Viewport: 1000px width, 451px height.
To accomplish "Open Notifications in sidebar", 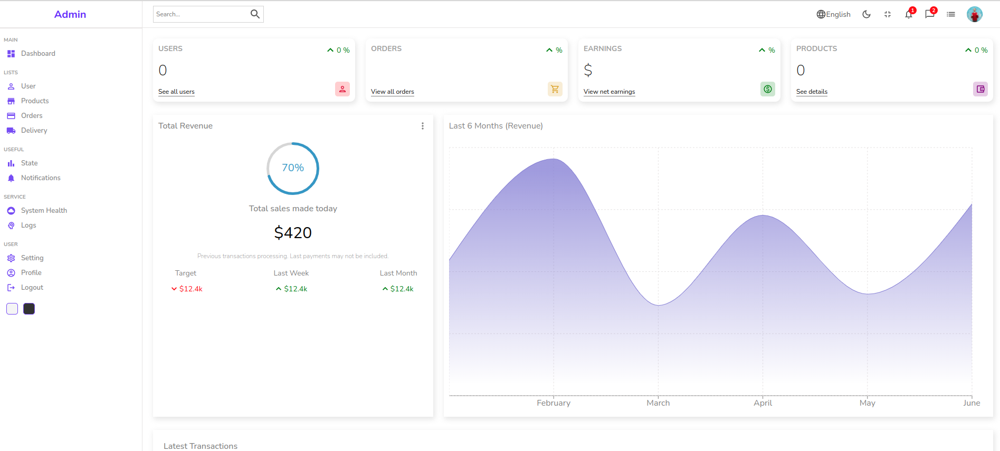I will click(41, 178).
